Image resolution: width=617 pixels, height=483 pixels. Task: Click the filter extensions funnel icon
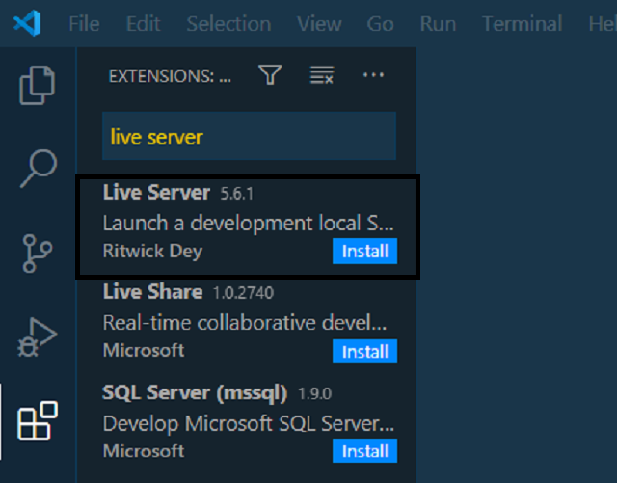[270, 75]
